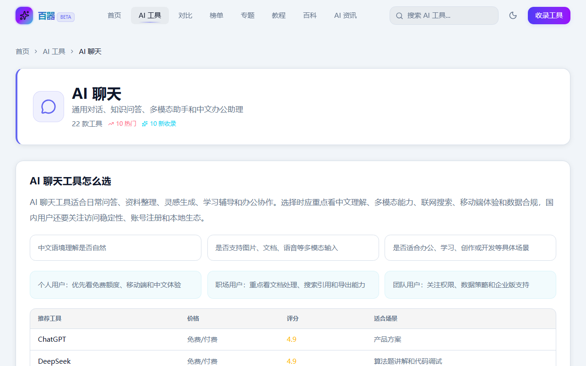The width and height of the screenshot is (586, 366).
Task: Open the 教程 nav item
Action: click(x=279, y=16)
